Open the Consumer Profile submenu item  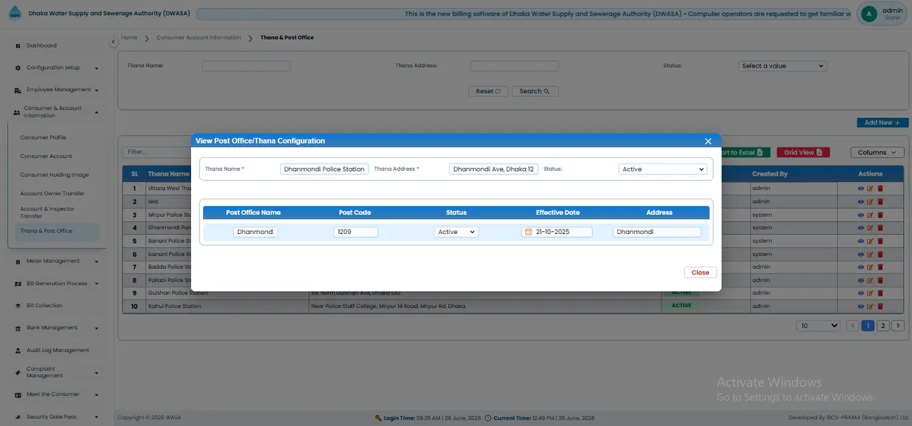point(43,137)
